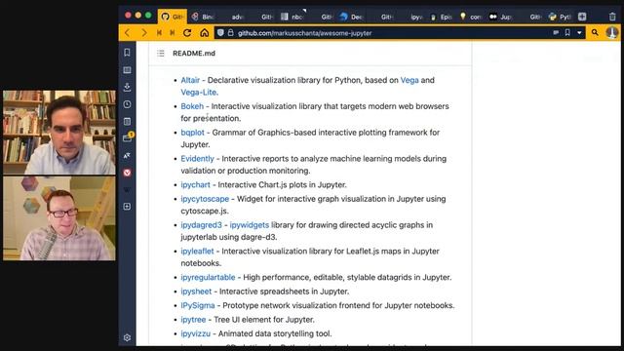Click the README.md file heading
Viewport: 624px width, 351px height.
(x=194, y=53)
